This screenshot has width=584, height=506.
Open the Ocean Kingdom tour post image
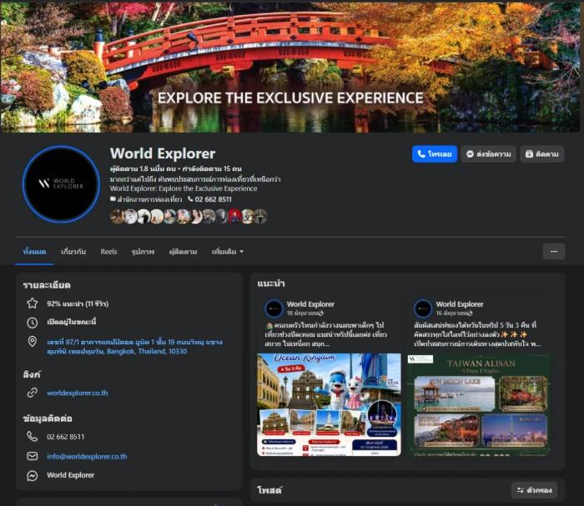(x=329, y=405)
